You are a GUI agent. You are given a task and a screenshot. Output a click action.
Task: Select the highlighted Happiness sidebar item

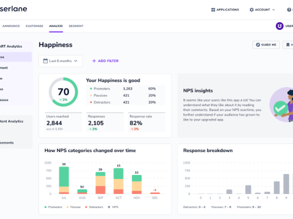tap(16, 57)
